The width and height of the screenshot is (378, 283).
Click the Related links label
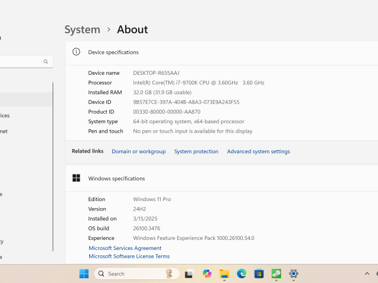tap(87, 151)
